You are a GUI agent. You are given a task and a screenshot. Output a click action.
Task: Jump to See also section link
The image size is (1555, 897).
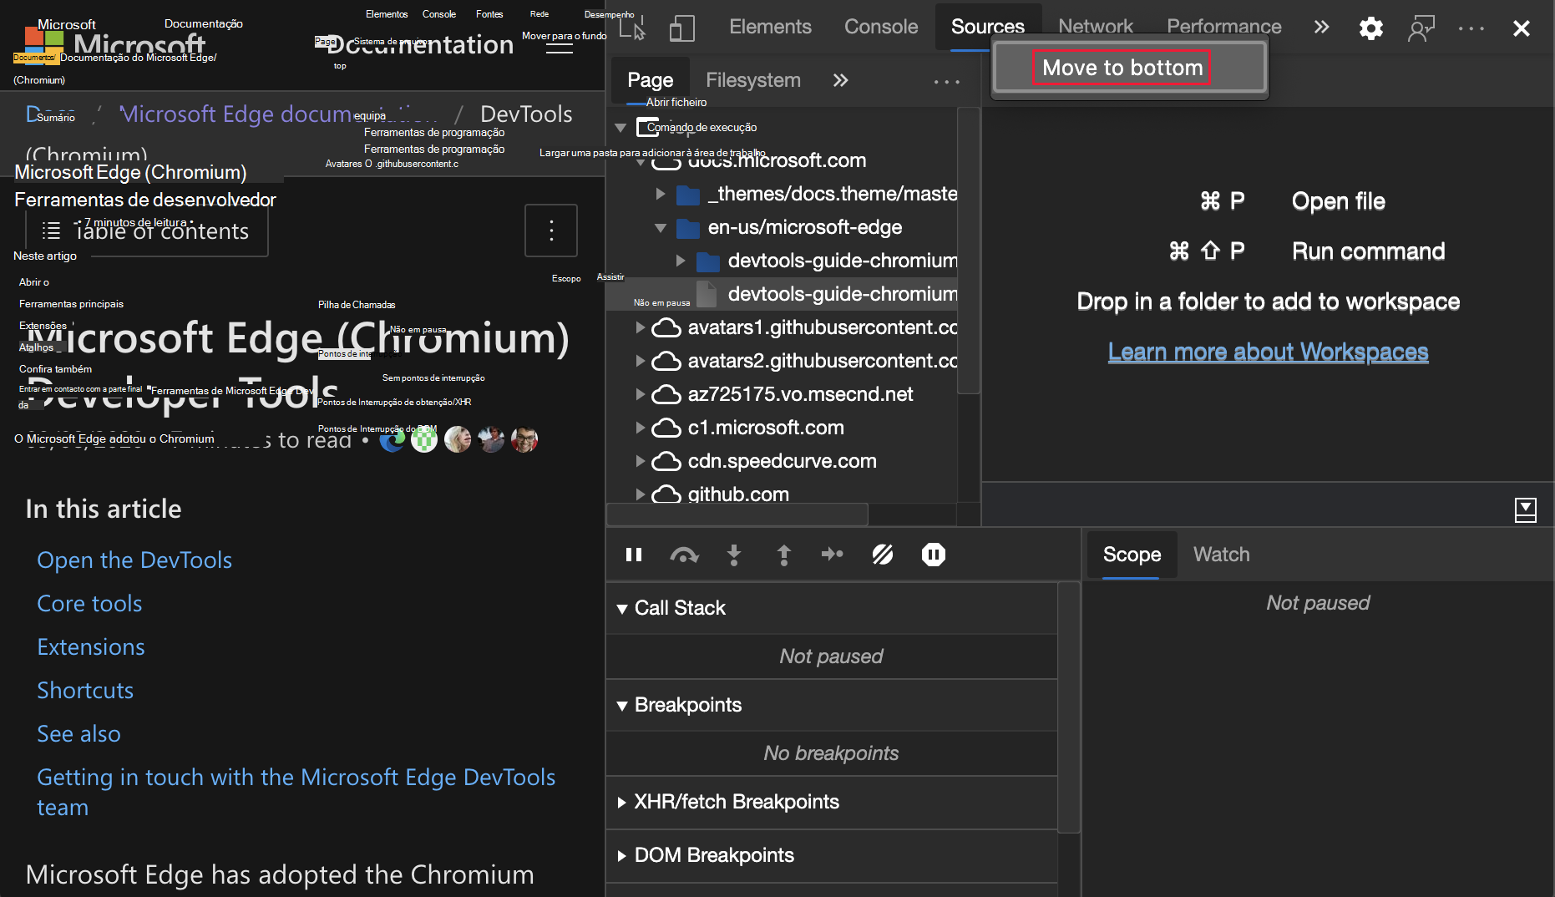click(x=79, y=734)
